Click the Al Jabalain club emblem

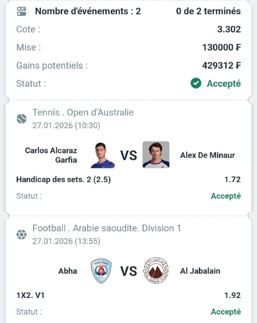tap(156, 271)
